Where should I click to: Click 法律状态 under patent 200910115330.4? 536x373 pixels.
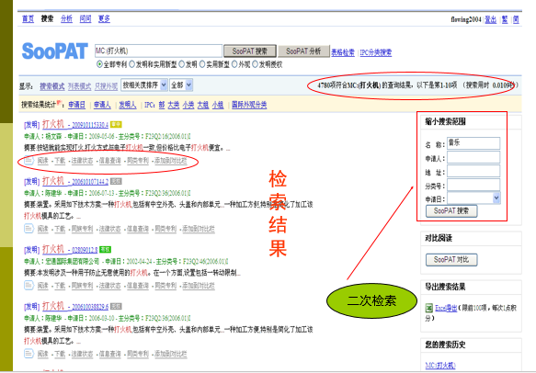pos(83,160)
